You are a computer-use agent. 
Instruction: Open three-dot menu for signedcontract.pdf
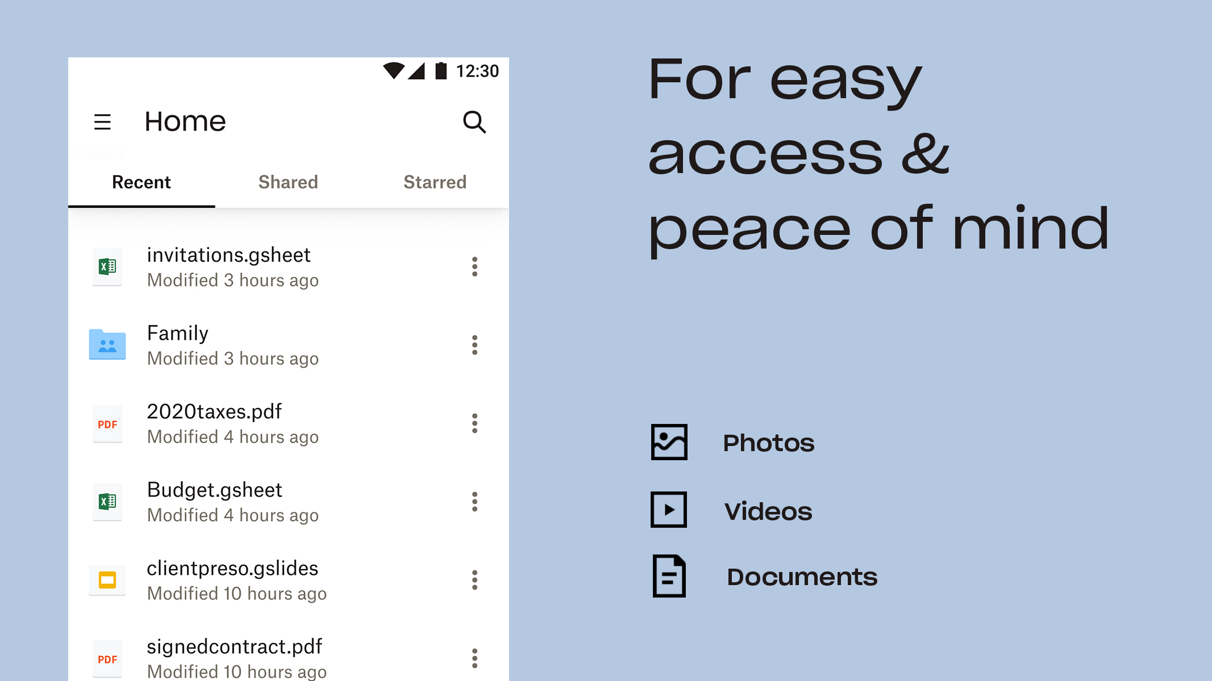[x=474, y=658]
